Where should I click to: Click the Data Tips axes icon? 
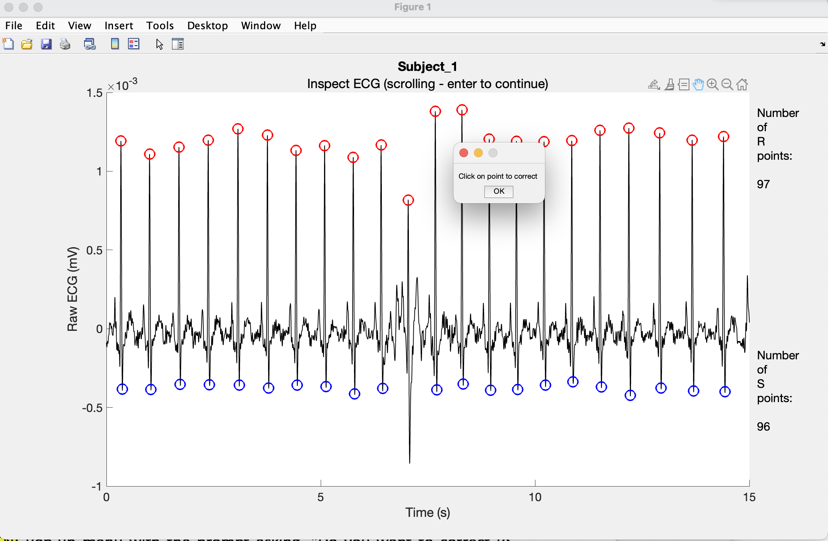click(x=684, y=84)
